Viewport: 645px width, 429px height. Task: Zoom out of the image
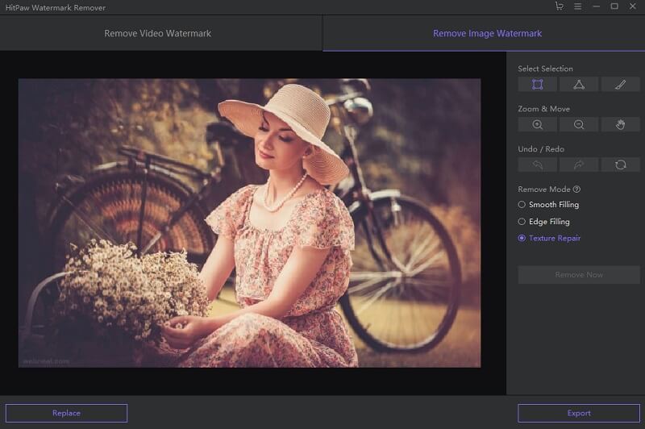pyautogui.click(x=579, y=124)
